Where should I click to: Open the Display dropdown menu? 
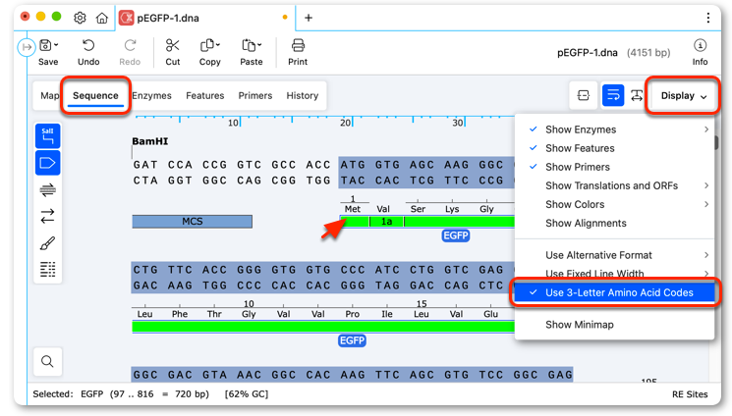point(683,95)
